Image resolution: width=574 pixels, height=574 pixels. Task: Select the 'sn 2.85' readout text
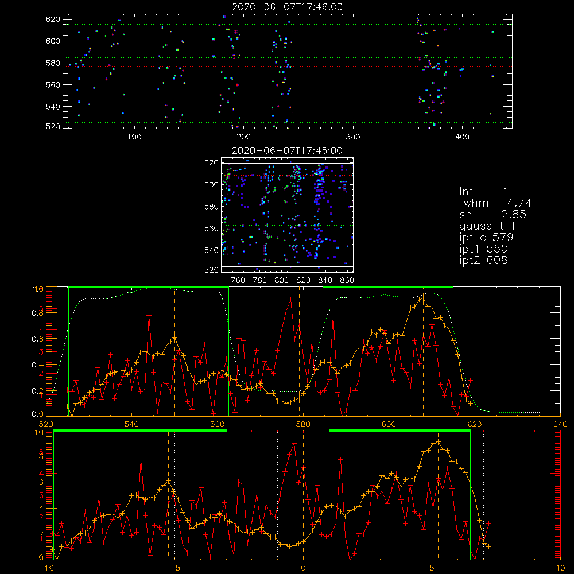492,214
